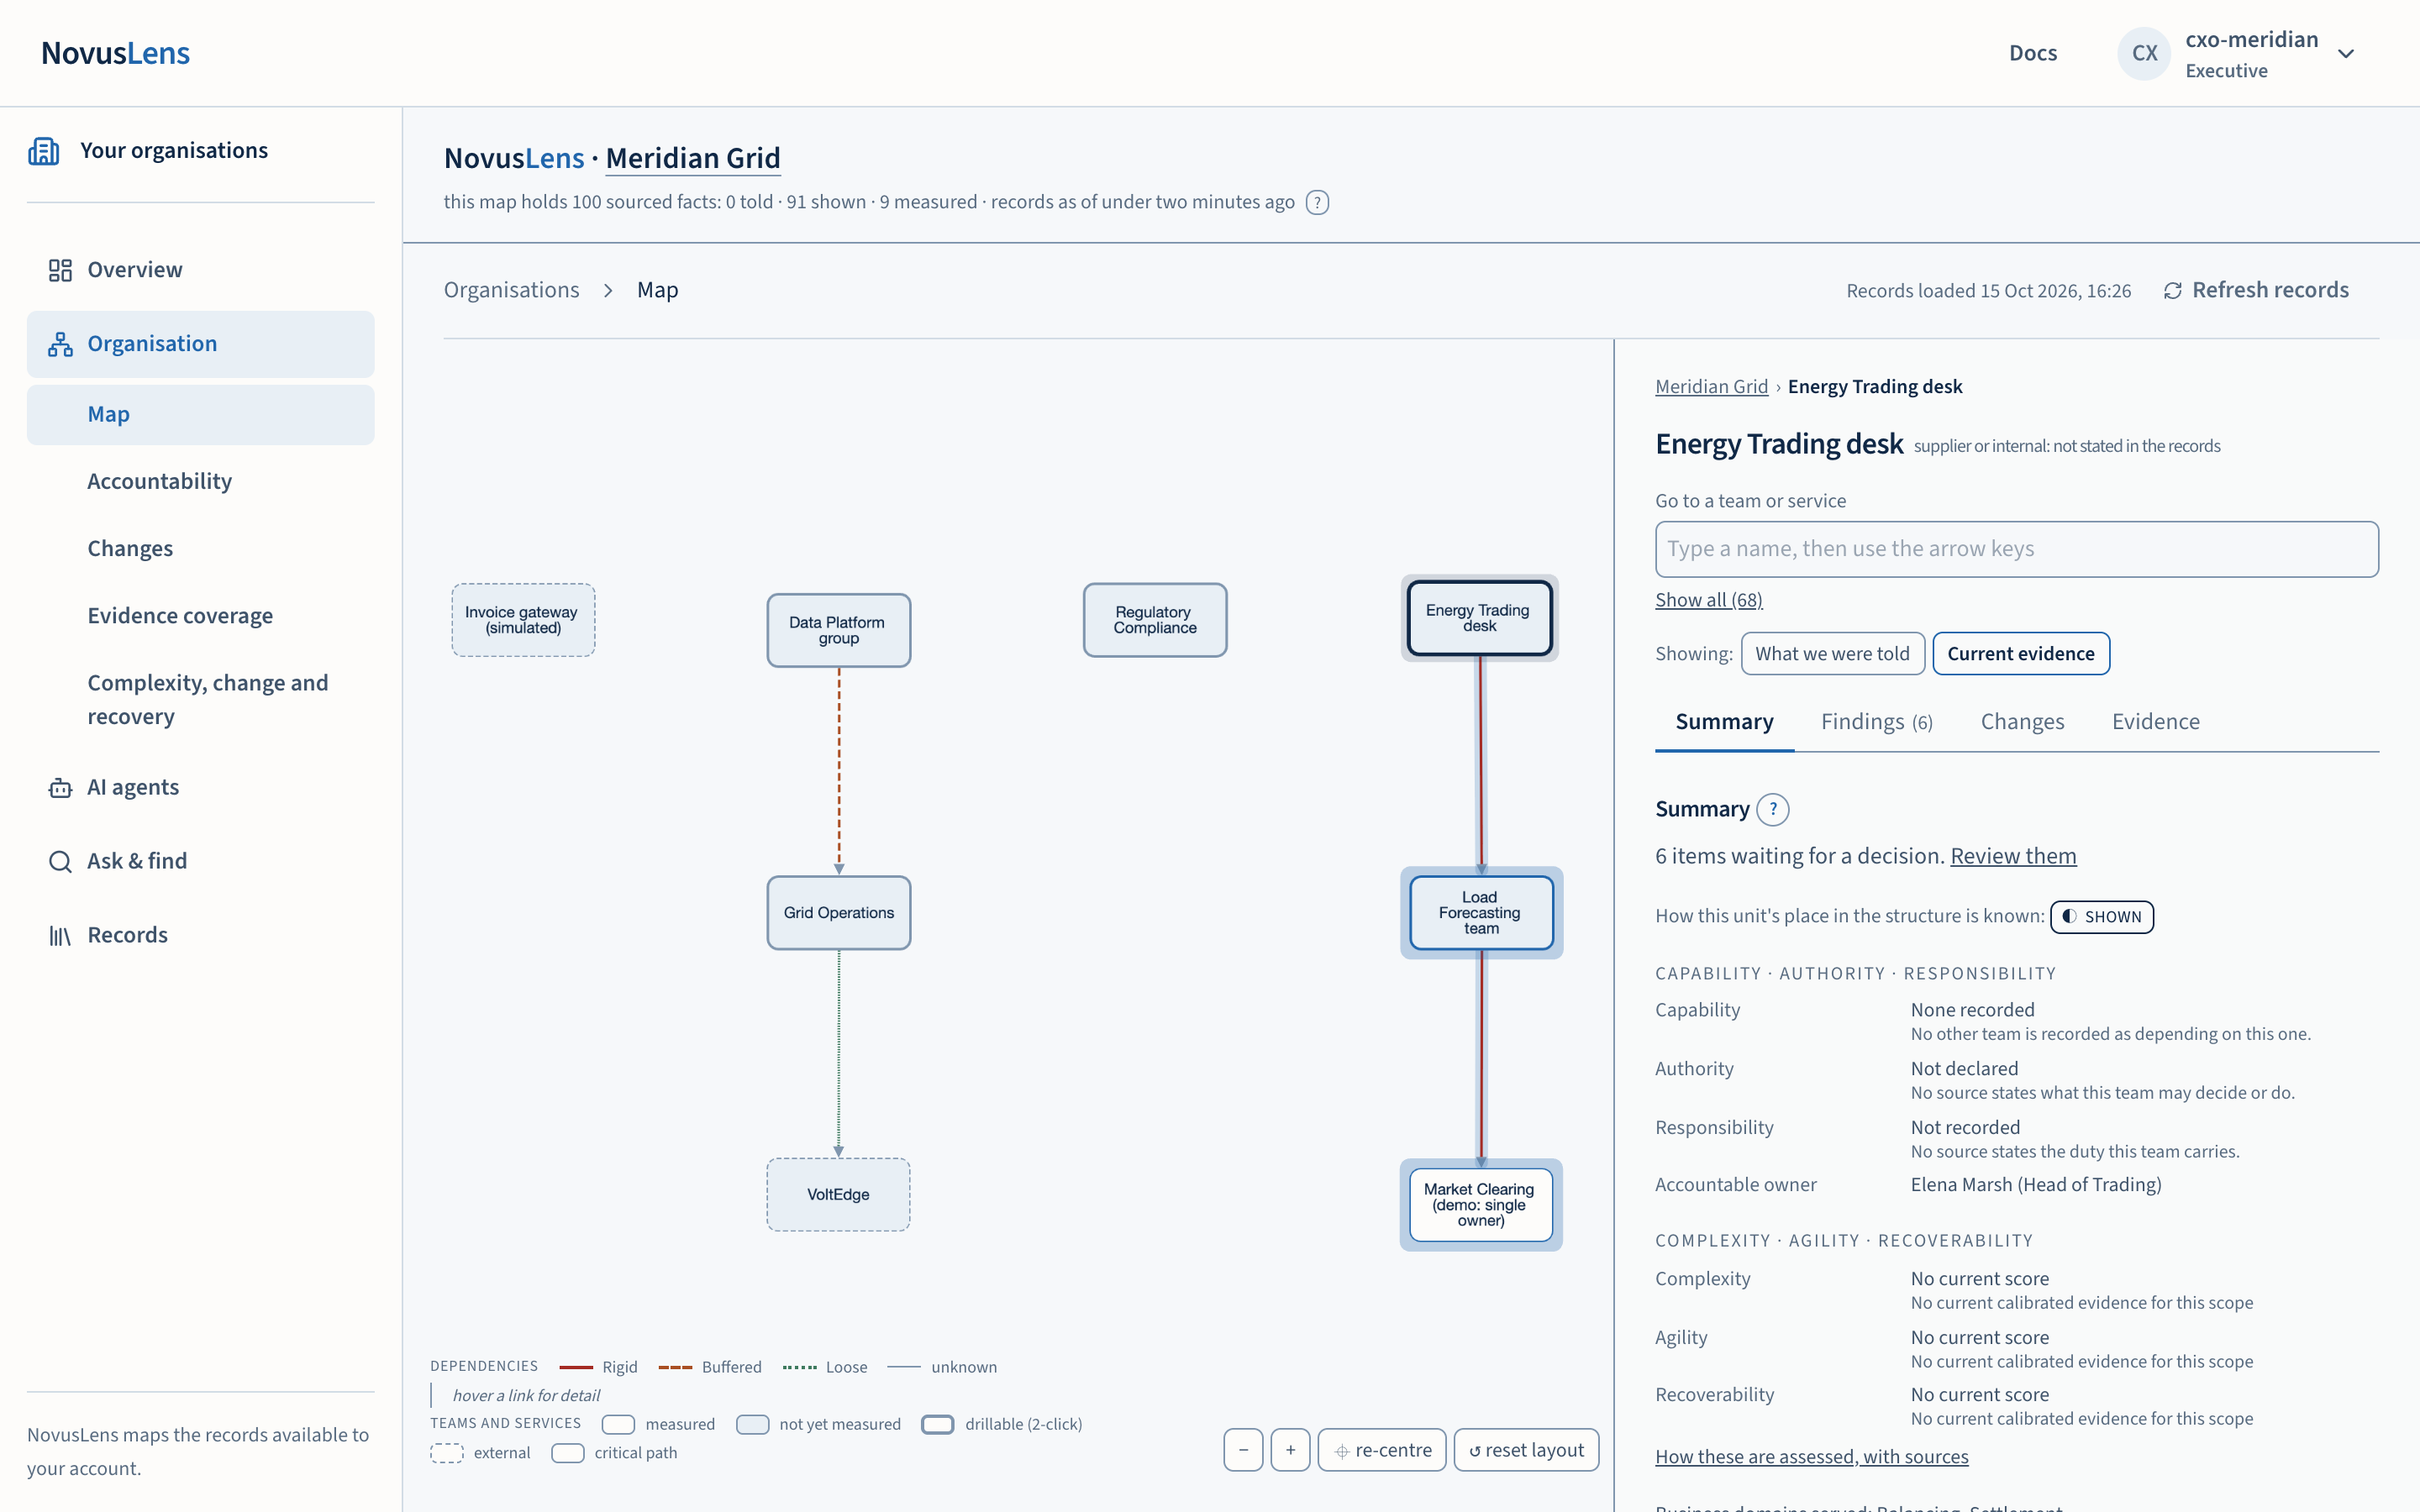Open the Map submenu item
Image resolution: width=2420 pixels, height=1512 pixels.
201,415
